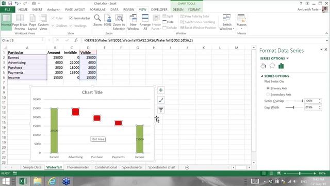Switch to the Combinational sheet
The width and height of the screenshot is (330, 186).
(106, 167)
